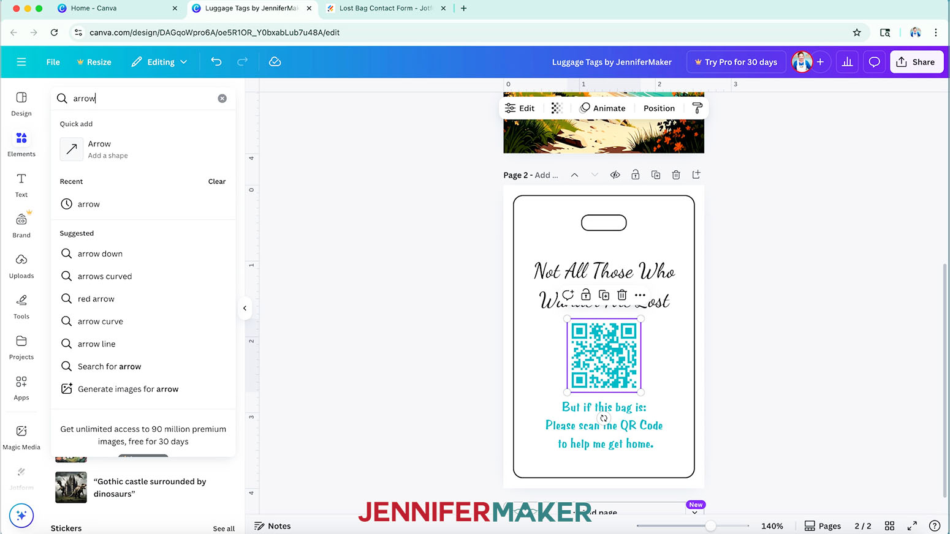Select suggestion 'red arrow'
Viewport: 950px width, 534px height.
point(143,299)
